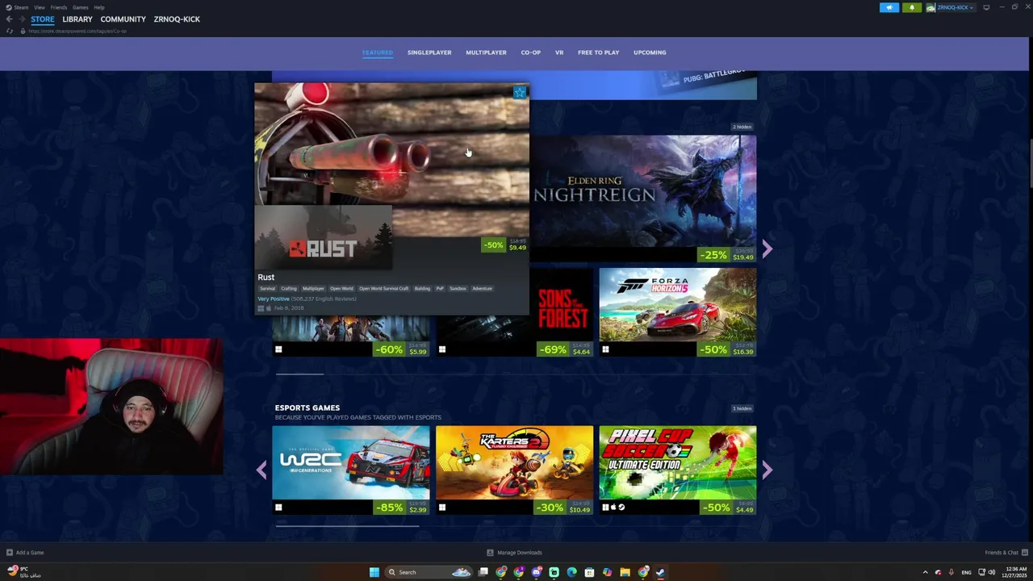Switch to Big Picture mode icon
1033x581 pixels.
(986, 7)
